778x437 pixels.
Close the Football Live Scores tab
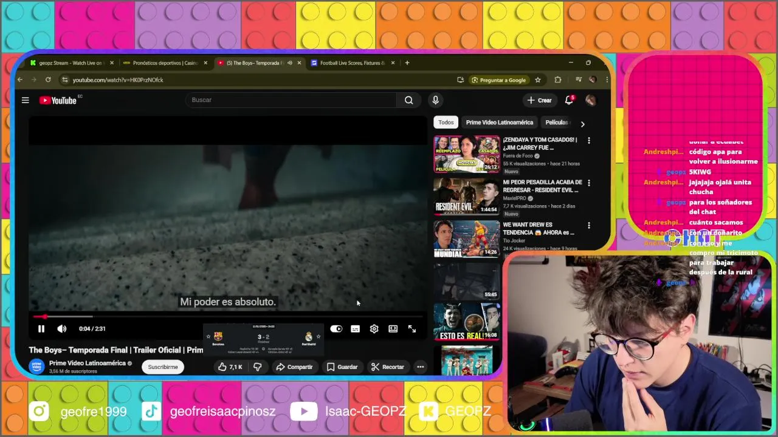pyautogui.click(x=393, y=63)
